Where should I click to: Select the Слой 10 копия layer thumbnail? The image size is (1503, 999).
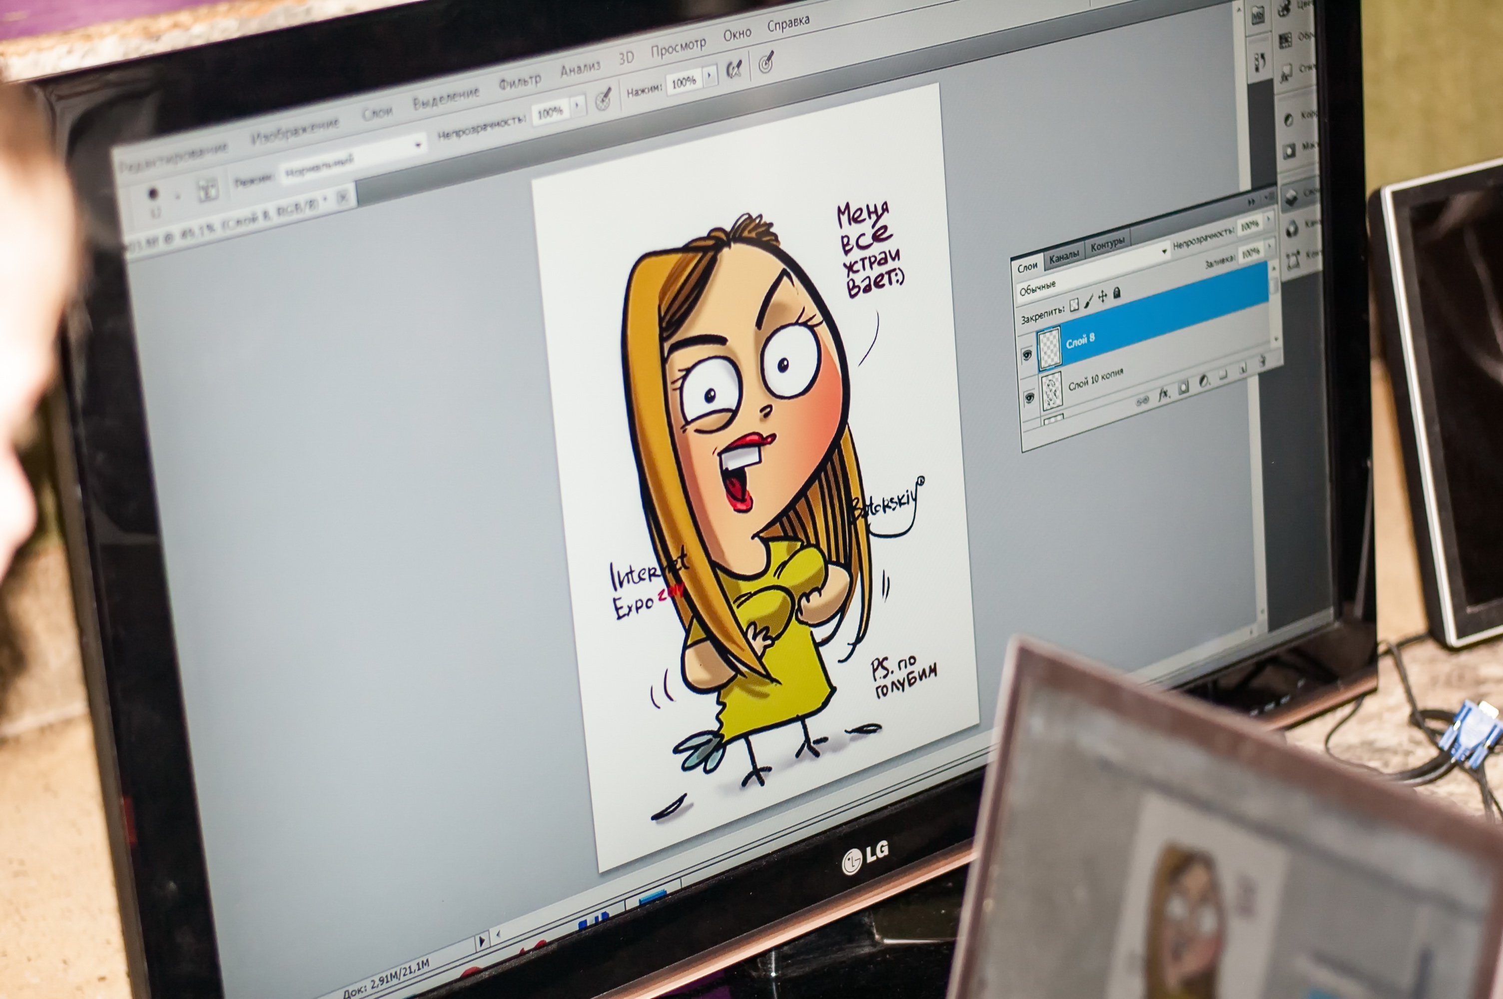pyautogui.click(x=1051, y=393)
